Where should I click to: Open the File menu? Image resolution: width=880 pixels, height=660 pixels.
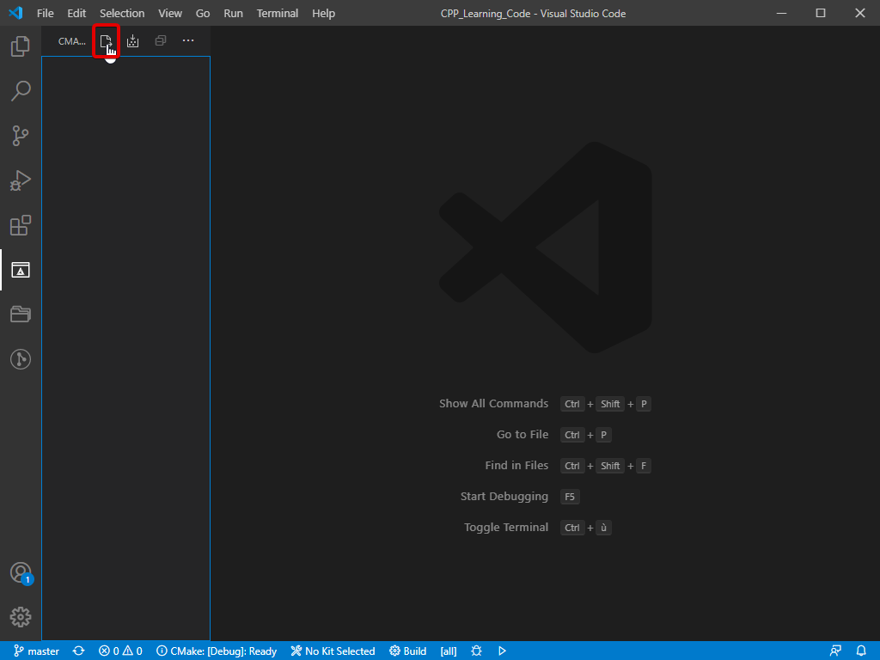(x=45, y=13)
